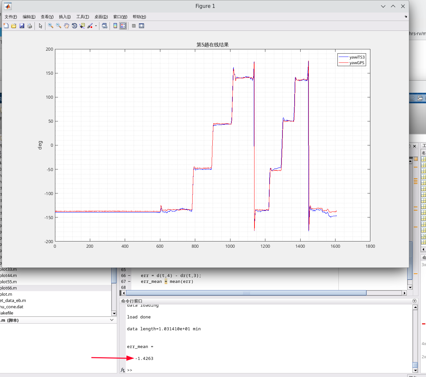Image resolution: width=426 pixels, height=377 pixels.
Task: Toggle the Insert Legend button
Action: [123, 26]
